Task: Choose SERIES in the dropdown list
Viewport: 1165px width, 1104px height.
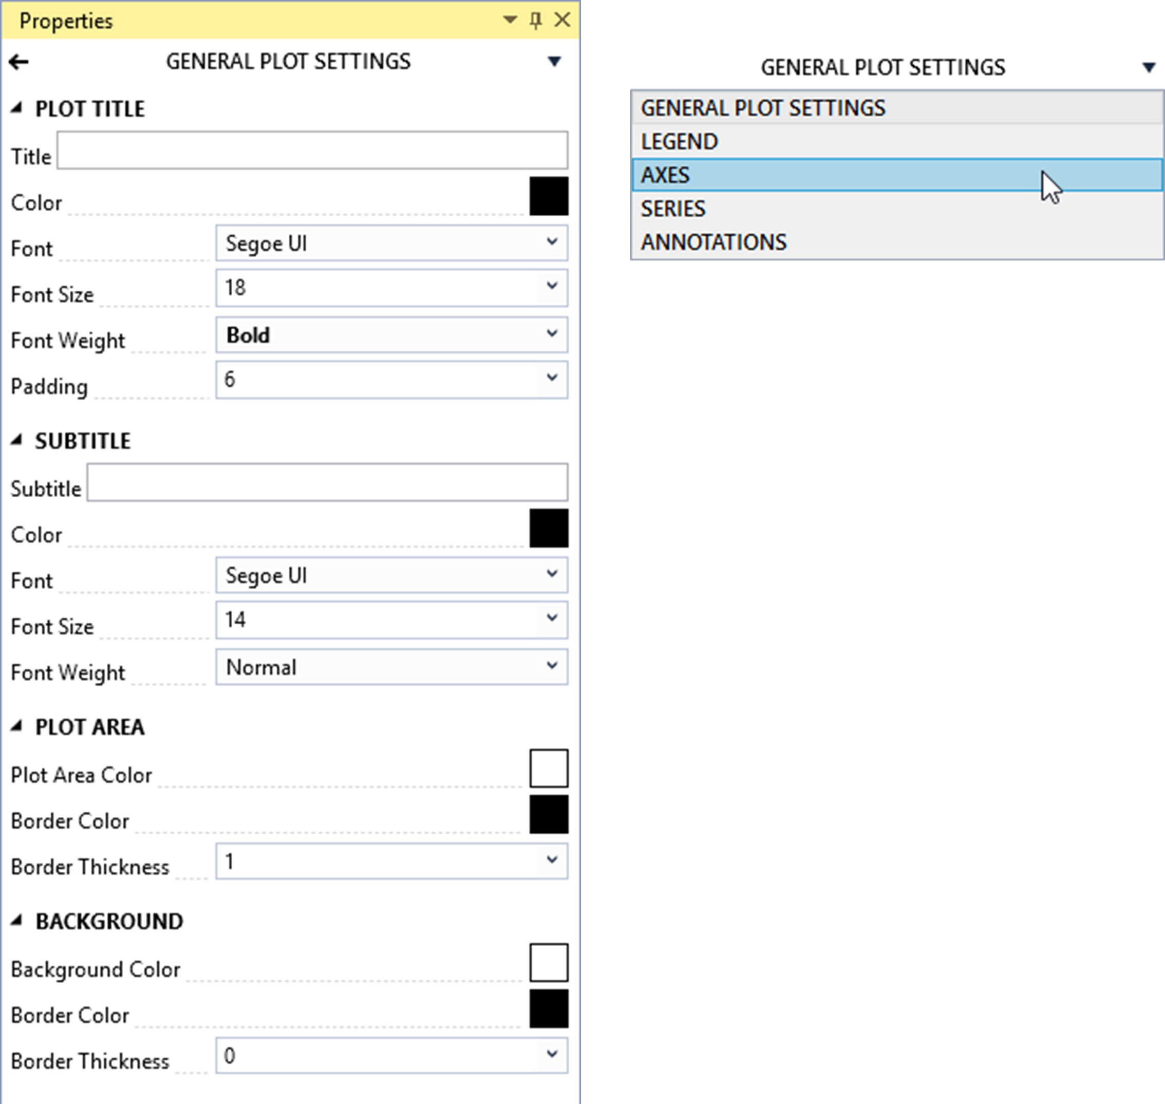Action: 897,209
